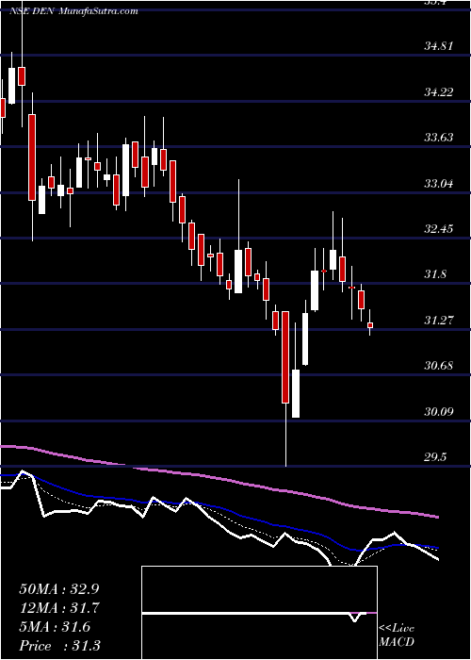471x660 pixels.
Task: Click the last small red candlestick near 31.27
Action: click(x=370, y=325)
